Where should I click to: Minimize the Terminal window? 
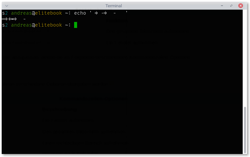point(222,6)
